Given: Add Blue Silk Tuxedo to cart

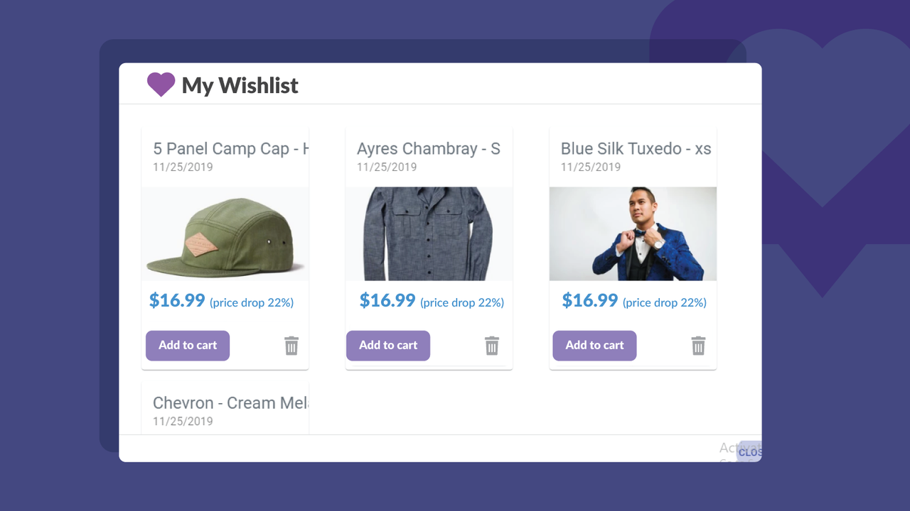Looking at the screenshot, I should 594,346.
